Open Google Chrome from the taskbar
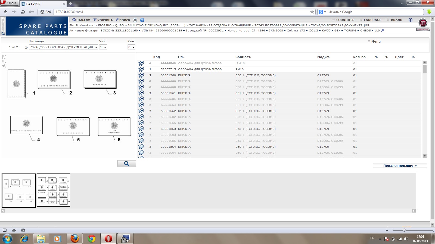Image resolution: width=435 pixels, height=244 pixels. click(92, 239)
